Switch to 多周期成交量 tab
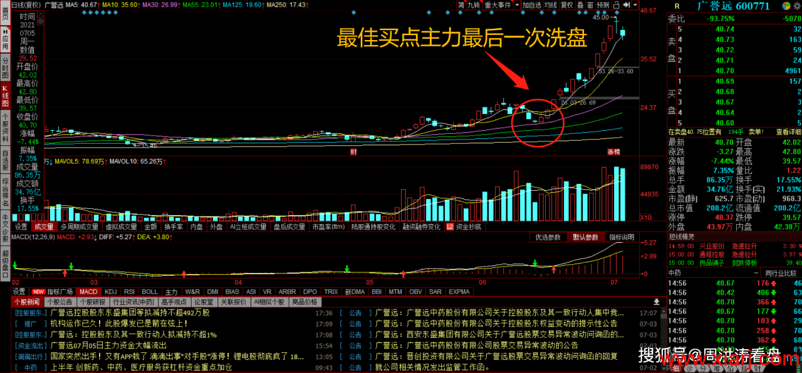This screenshot has height=373, width=802. (80, 227)
